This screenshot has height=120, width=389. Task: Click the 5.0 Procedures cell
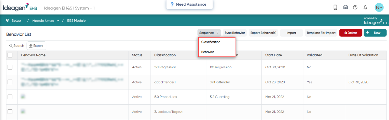(165, 97)
